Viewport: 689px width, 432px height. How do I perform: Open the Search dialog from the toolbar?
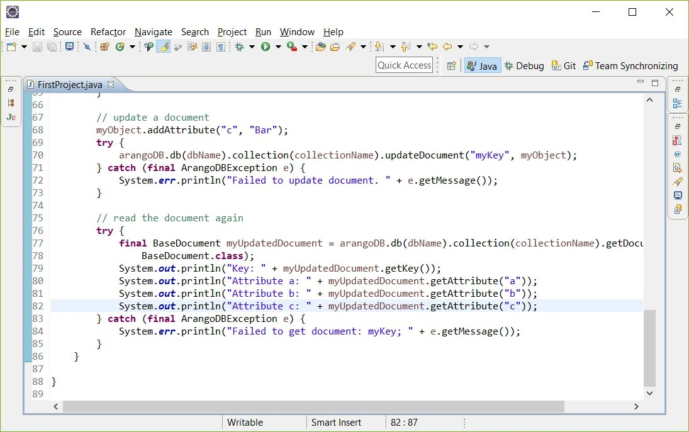(148, 47)
